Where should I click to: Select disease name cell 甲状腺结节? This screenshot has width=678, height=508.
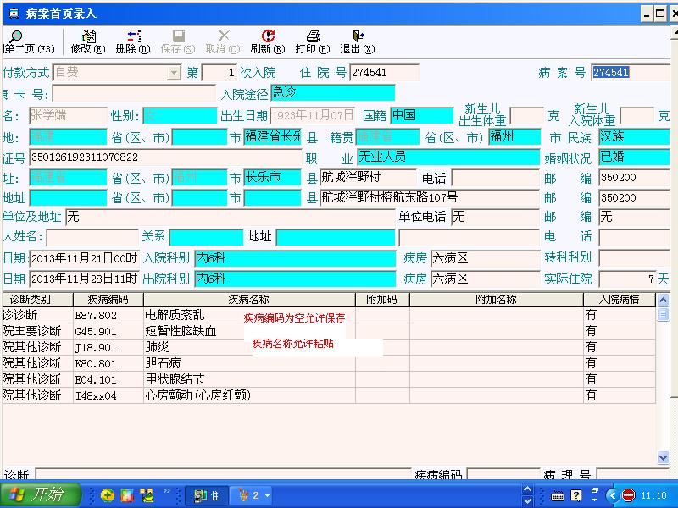coord(249,379)
